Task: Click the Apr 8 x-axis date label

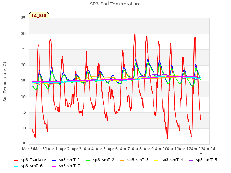Action: pos(137,149)
